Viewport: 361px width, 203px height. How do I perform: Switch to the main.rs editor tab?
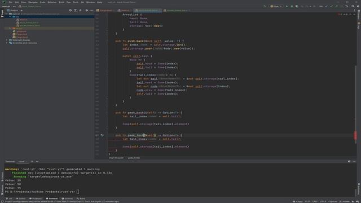click(x=125, y=11)
